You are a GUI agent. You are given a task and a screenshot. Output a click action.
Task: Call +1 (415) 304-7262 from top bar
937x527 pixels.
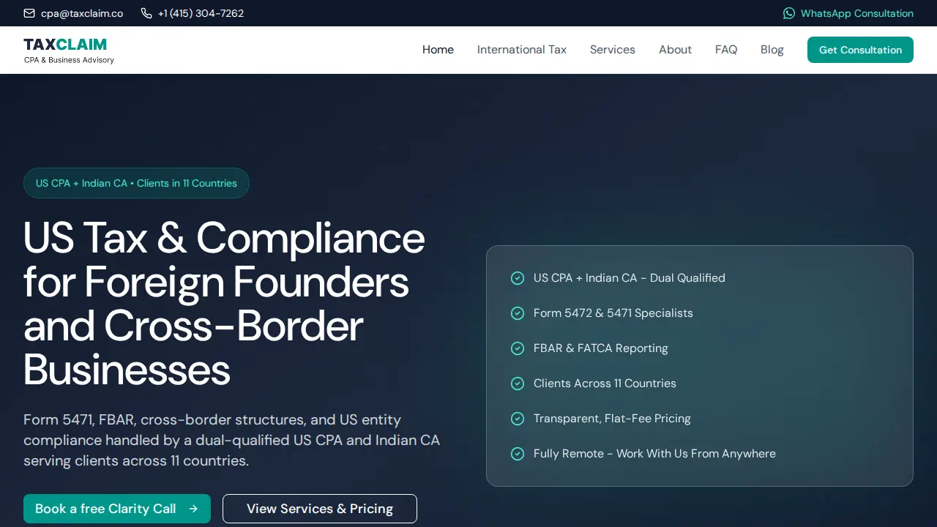(x=193, y=13)
